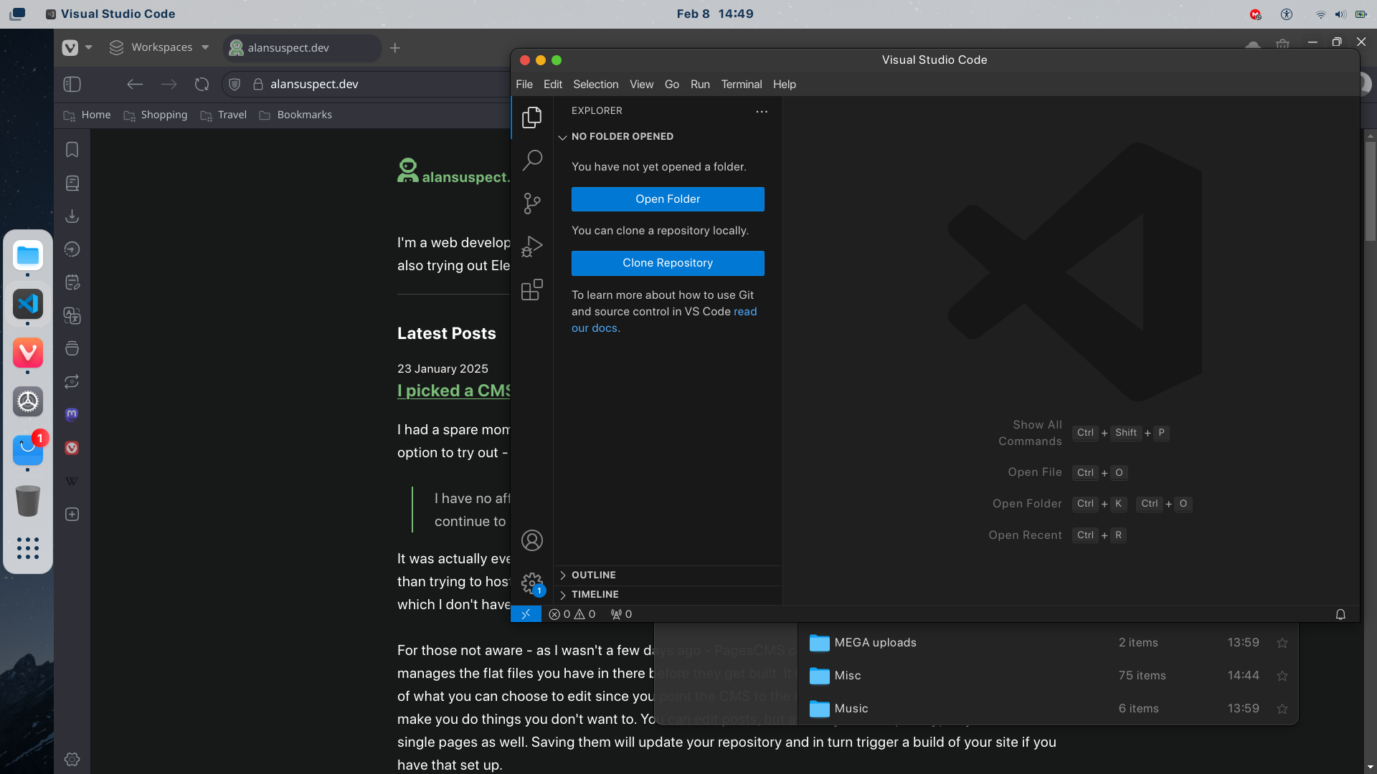Open the Terminal menu in VS Code

click(741, 85)
